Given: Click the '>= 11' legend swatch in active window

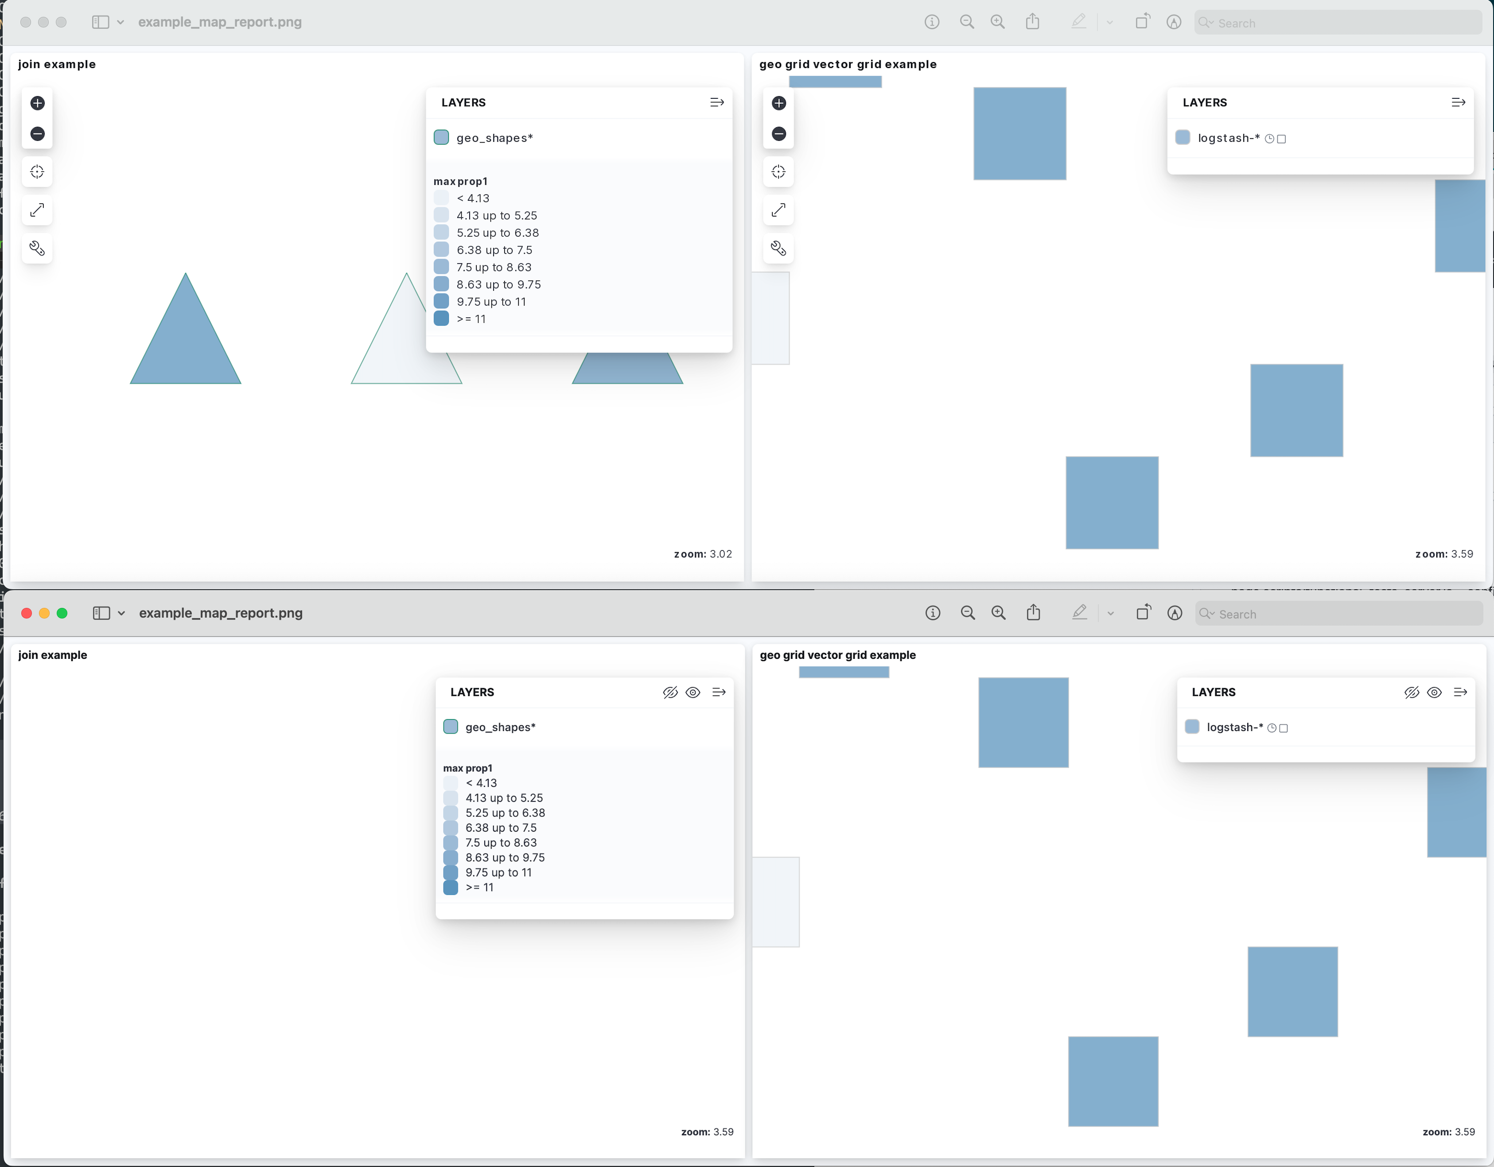Looking at the screenshot, I should [450, 888].
